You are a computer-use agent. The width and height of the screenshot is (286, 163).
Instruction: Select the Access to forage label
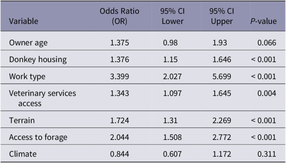click(38, 137)
